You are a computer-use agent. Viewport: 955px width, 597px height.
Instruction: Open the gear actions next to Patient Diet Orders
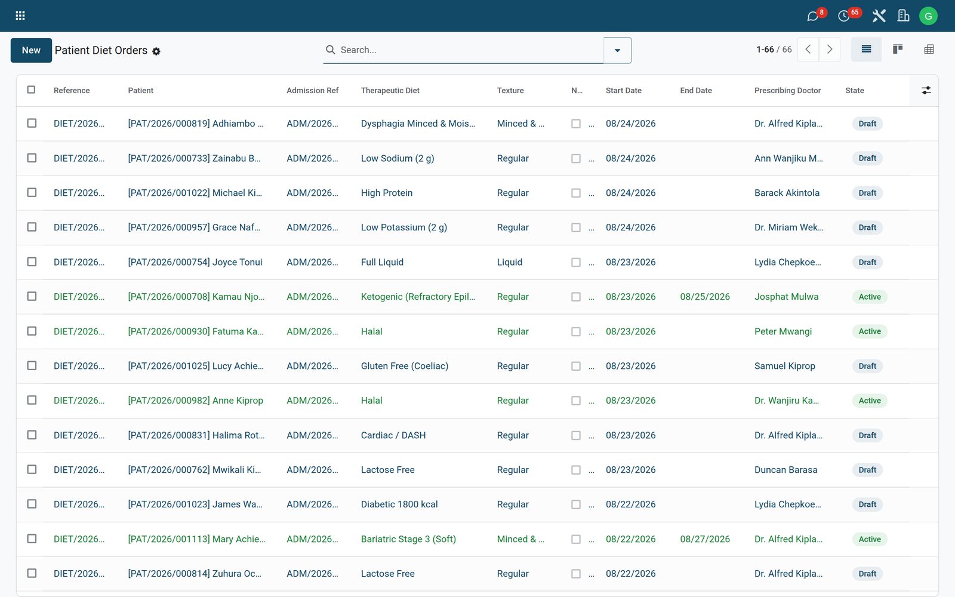[156, 51]
